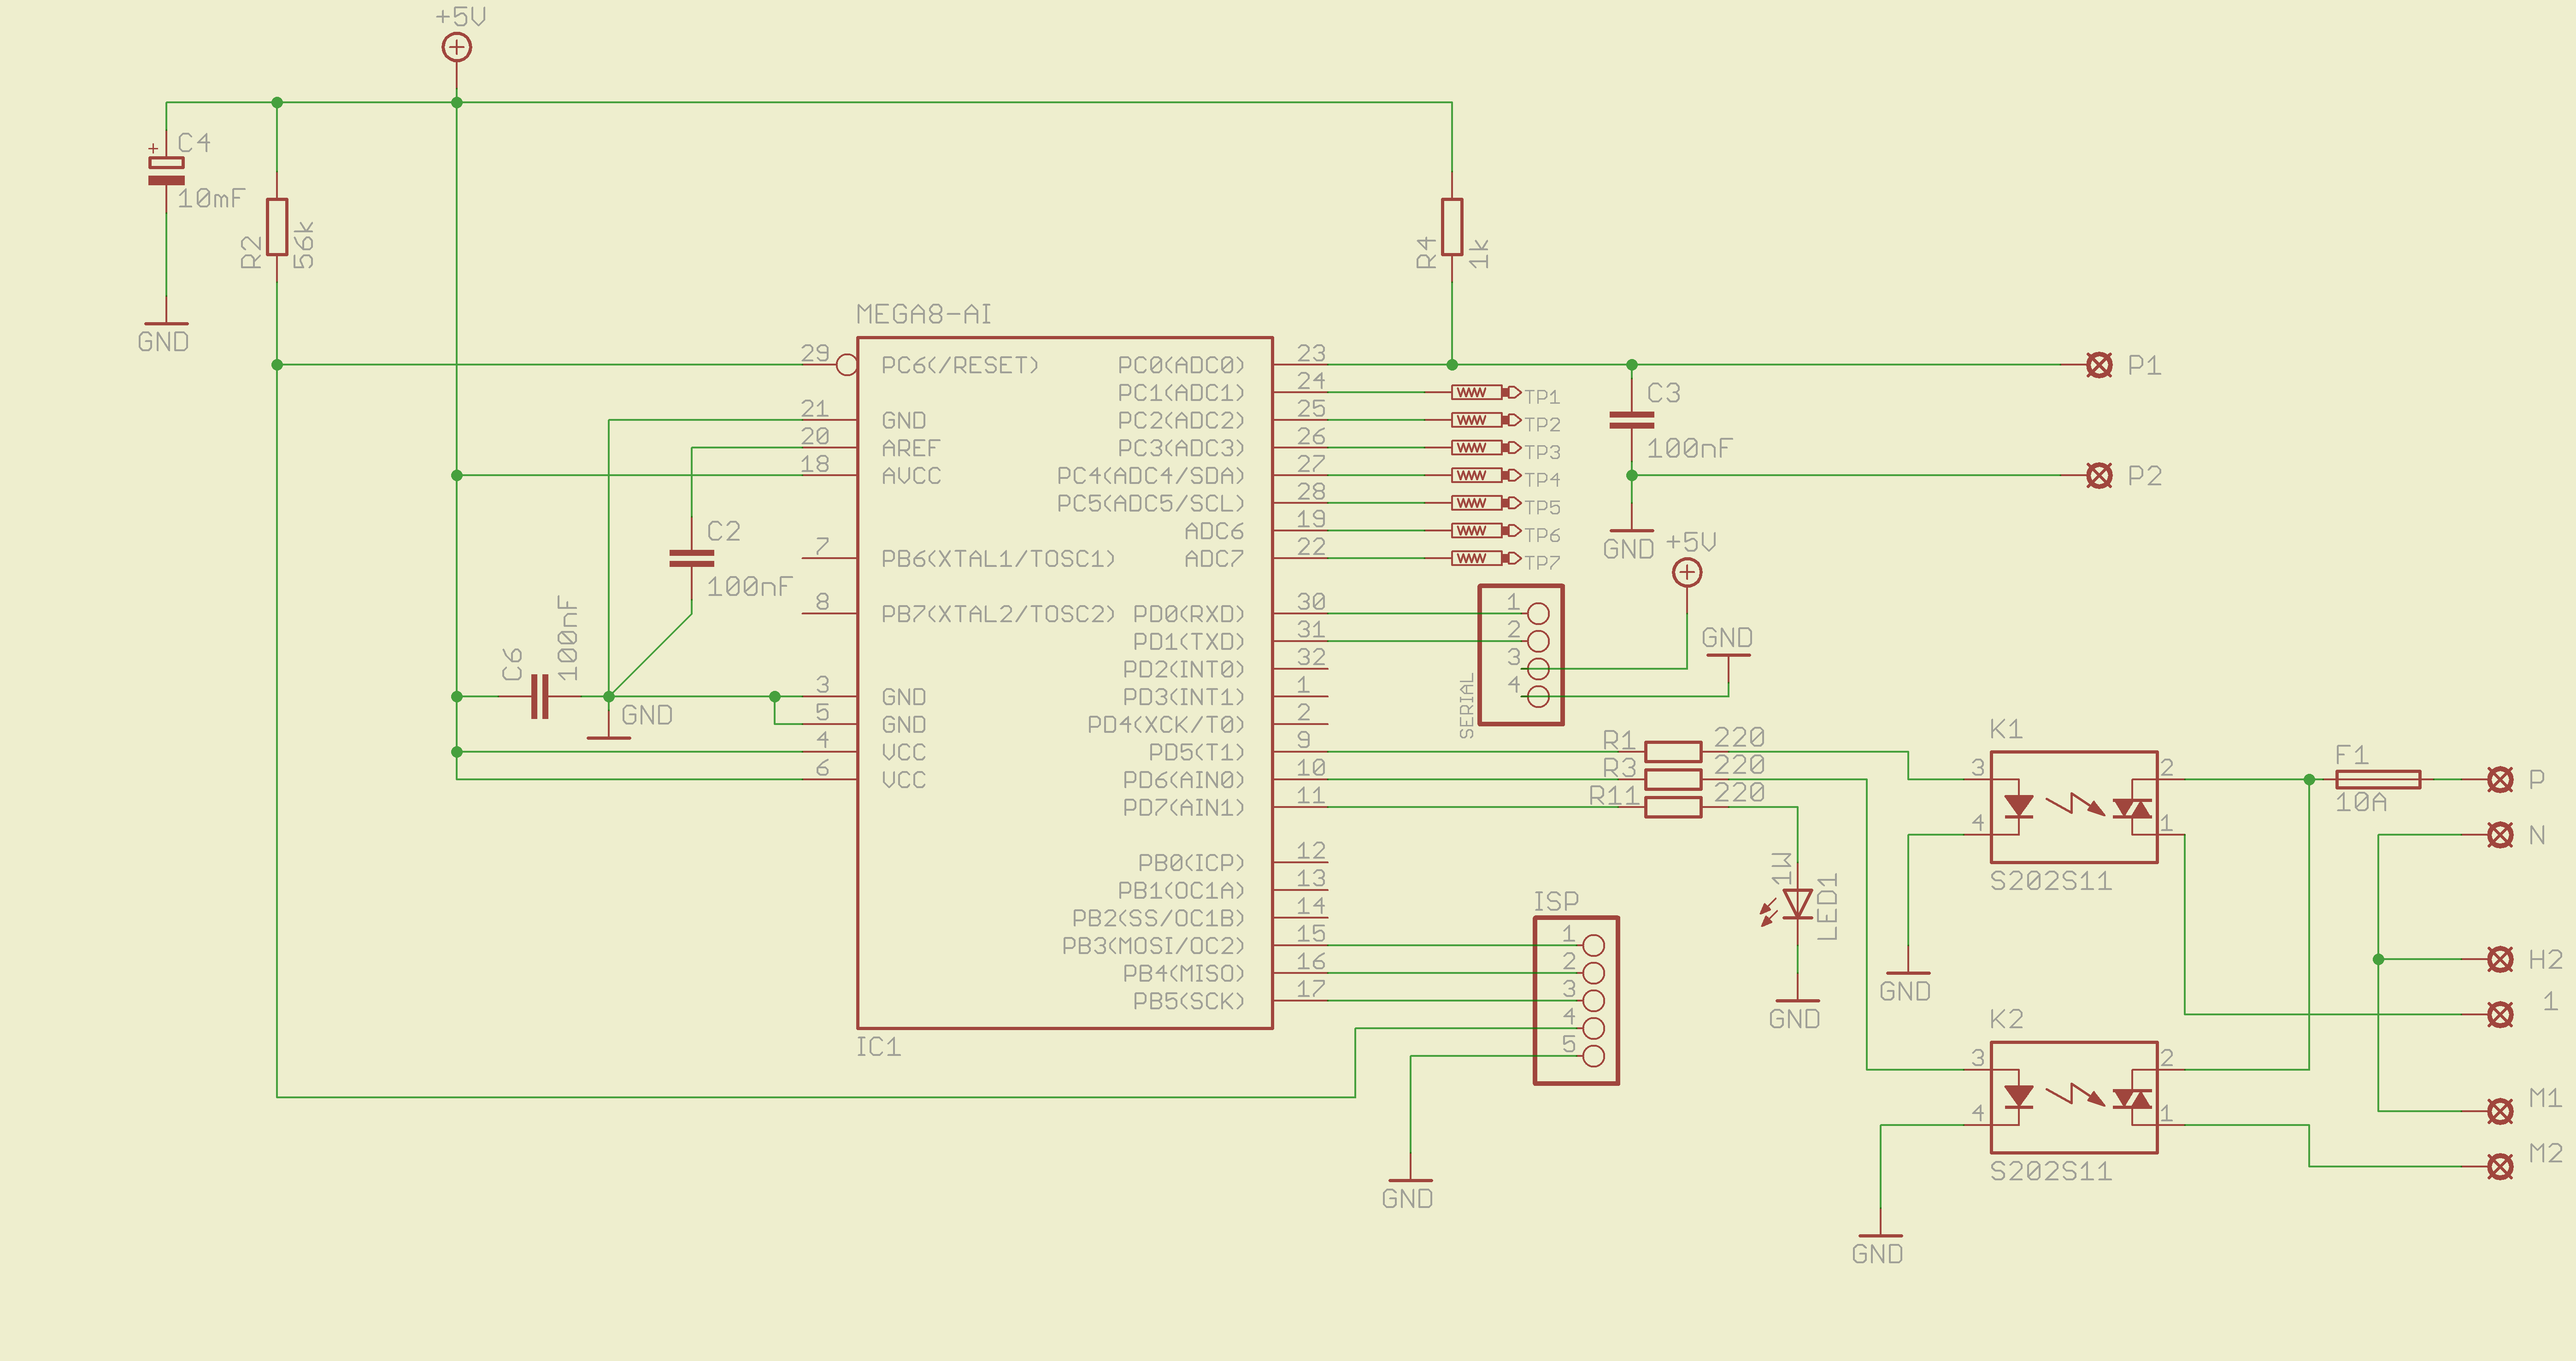
Task: Select the TP4 test point symbol
Action: [x=1486, y=475]
